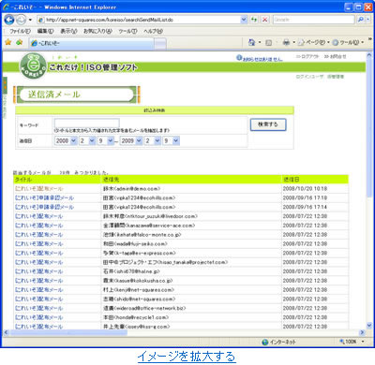This screenshot has width=375, height=365.
Task: Open mail sent to 金澤 kanazawa@service-ace.com
Action: click(x=38, y=226)
